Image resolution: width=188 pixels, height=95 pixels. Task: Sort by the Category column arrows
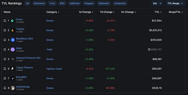click(x=58, y=12)
